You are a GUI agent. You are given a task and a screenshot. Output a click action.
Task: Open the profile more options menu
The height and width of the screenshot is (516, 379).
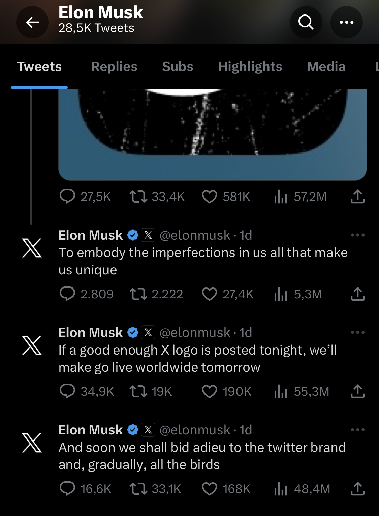[346, 22]
